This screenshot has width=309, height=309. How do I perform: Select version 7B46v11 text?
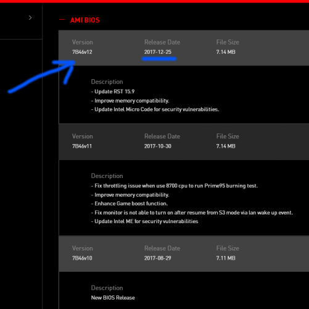[82, 146]
